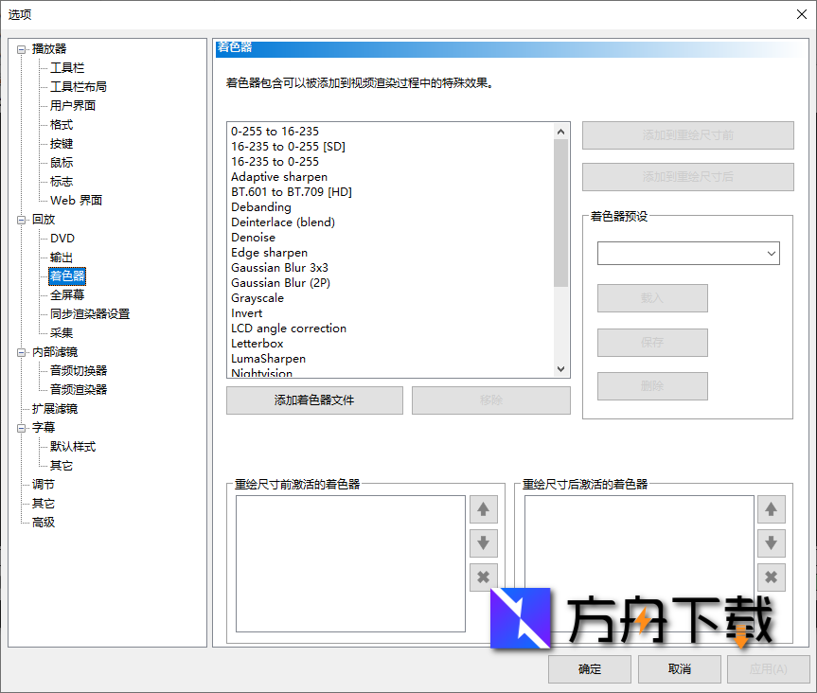Viewport: 817px width, 693px height.
Task: Click the 添加着色器文件 button
Action: (314, 400)
